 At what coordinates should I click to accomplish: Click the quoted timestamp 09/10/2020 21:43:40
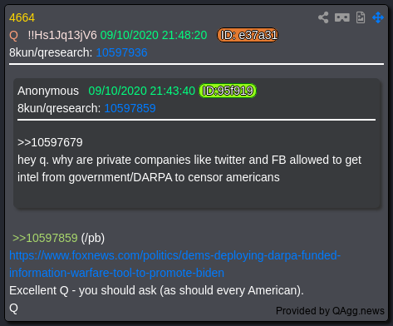pyautogui.click(x=142, y=91)
